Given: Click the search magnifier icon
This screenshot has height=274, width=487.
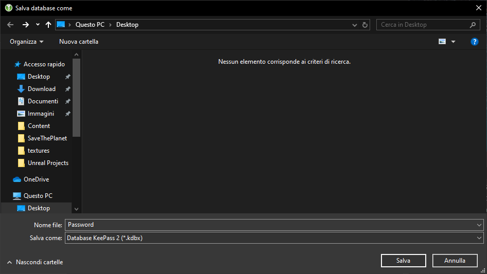Looking at the screenshot, I should 473,25.
